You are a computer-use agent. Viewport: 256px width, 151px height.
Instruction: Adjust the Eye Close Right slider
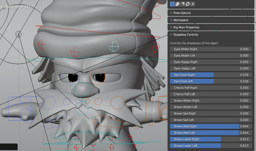point(211,75)
